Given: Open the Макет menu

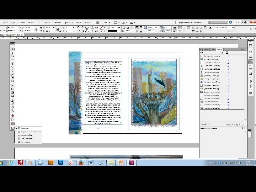Looking at the screenshot, I should click(31, 22).
